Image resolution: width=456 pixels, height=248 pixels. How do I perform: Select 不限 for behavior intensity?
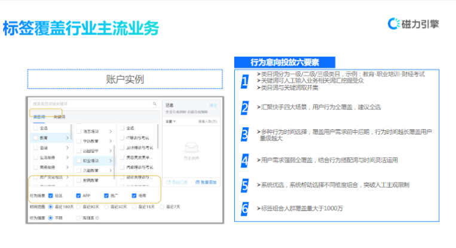tap(51, 218)
